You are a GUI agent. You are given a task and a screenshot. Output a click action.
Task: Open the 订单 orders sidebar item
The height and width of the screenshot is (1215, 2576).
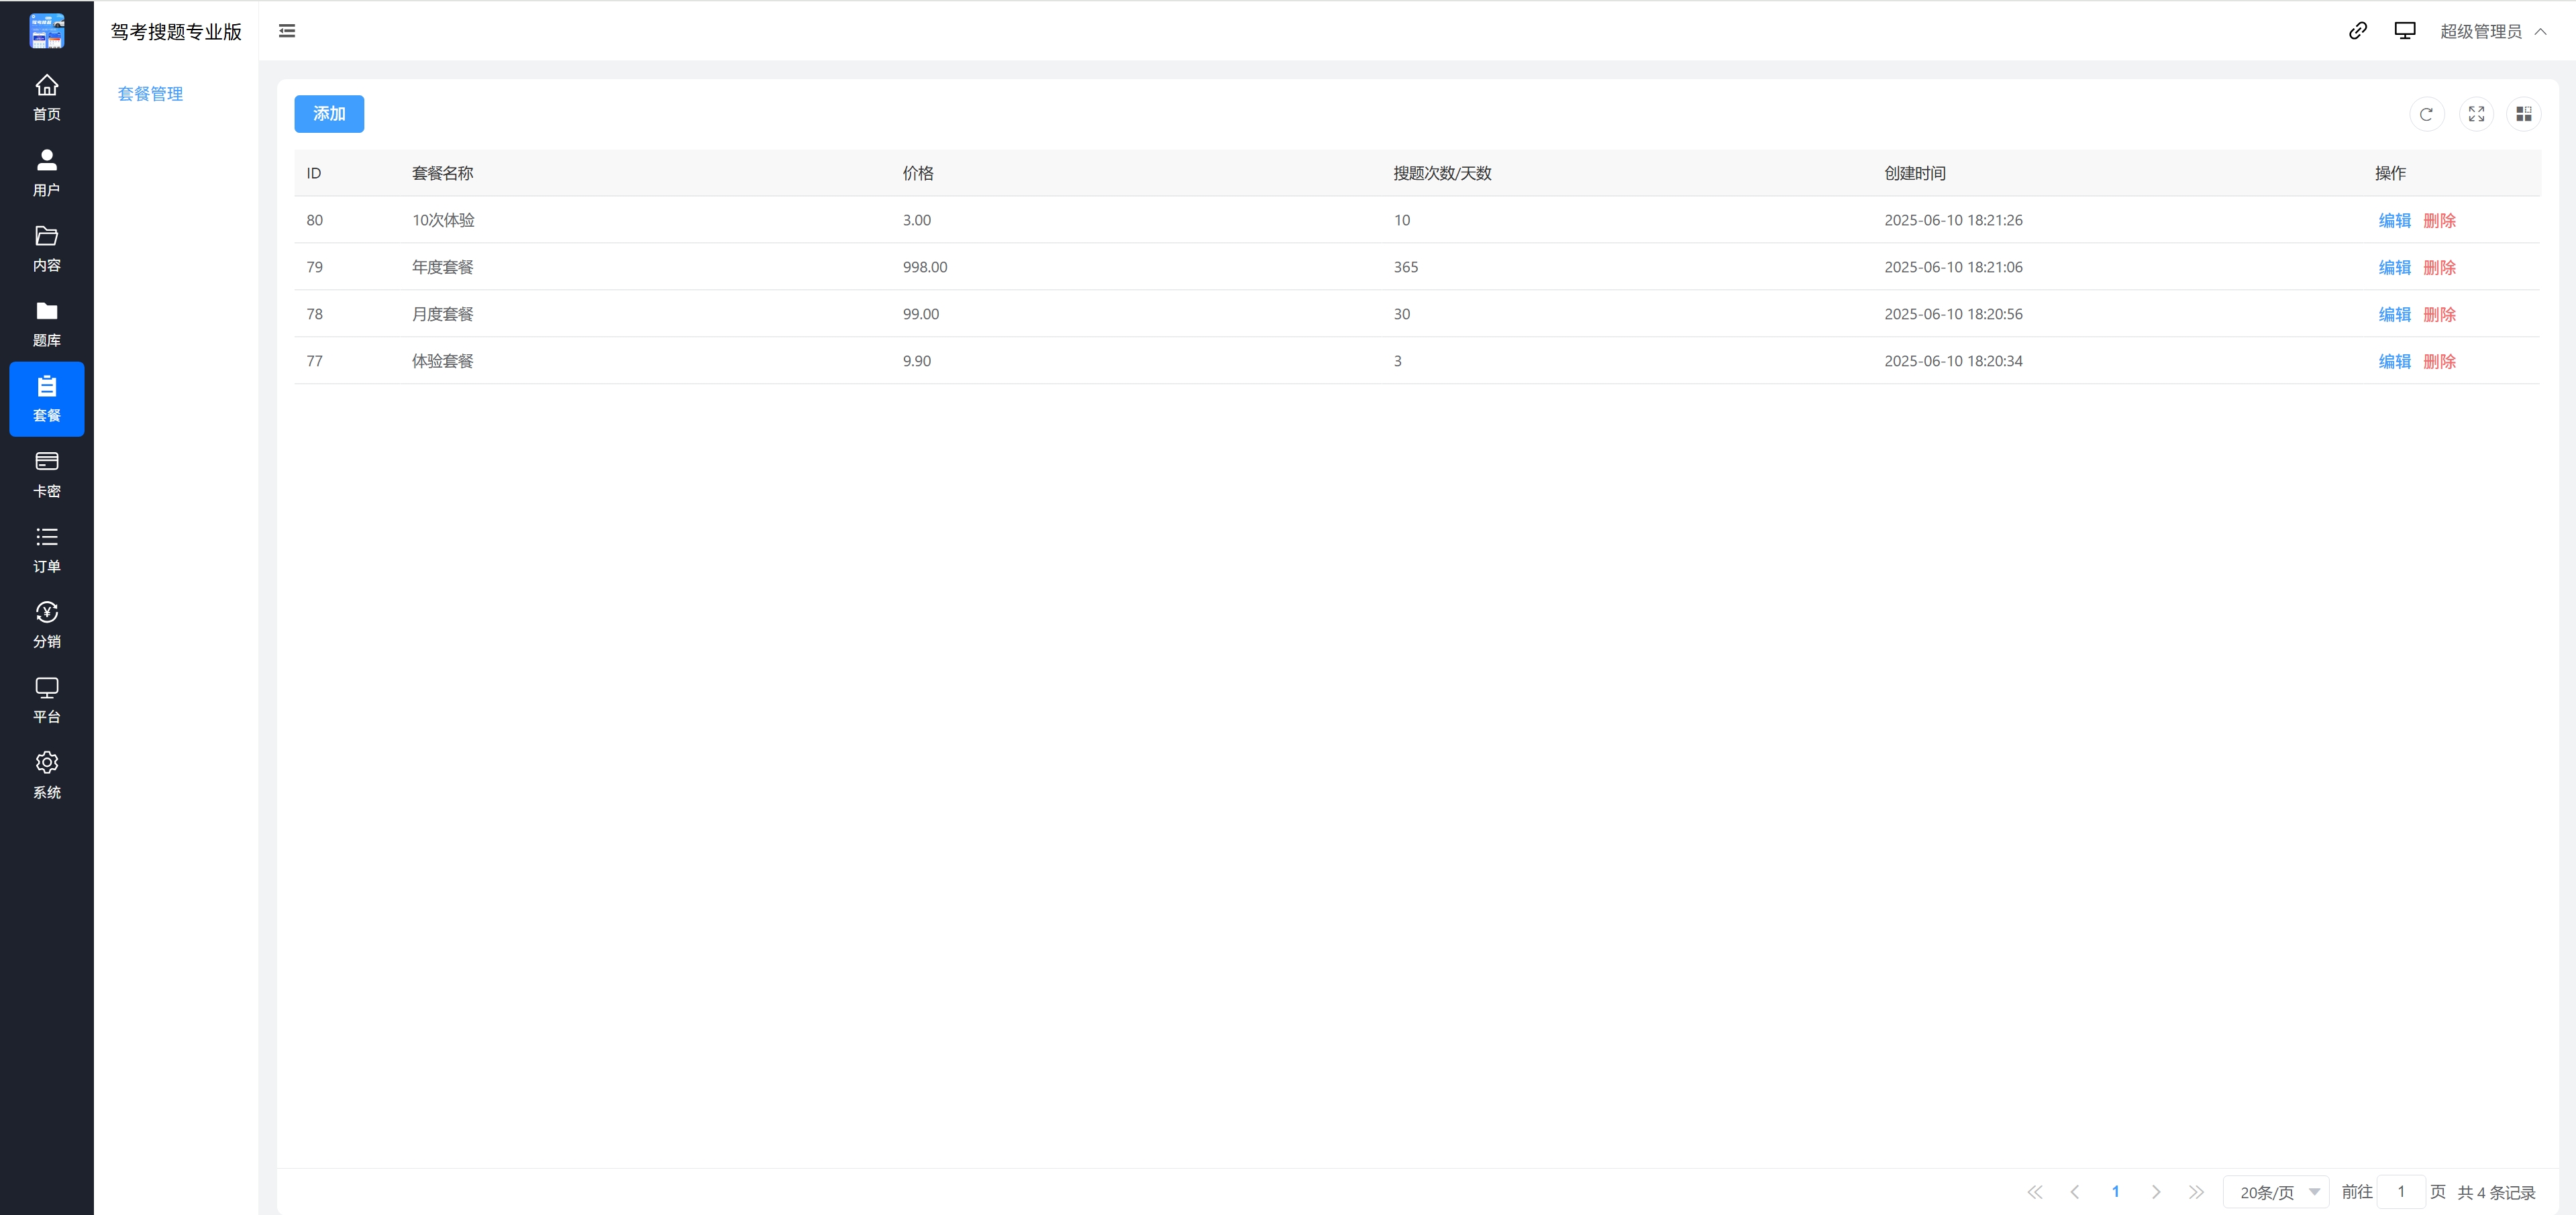pos(47,550)
